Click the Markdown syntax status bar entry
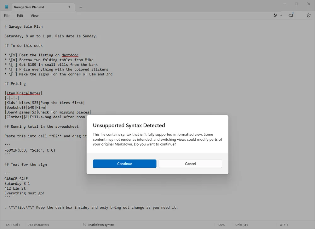This screenshot has width=315, height=229. 101,225
